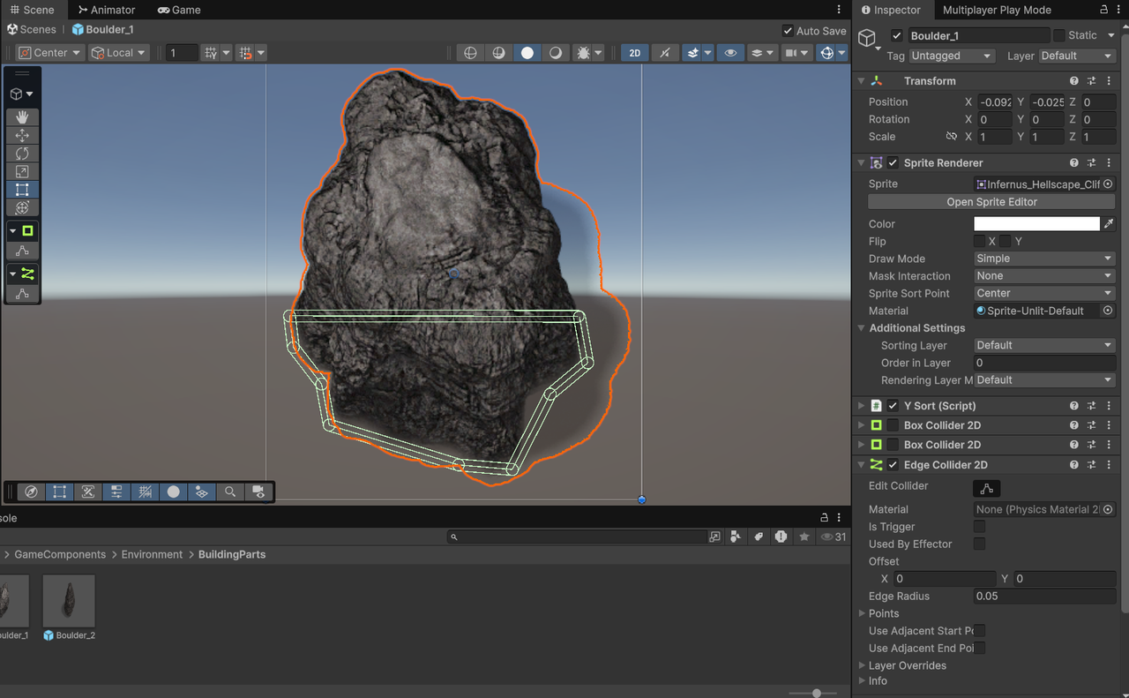The image size is (1129, 698).
Task: Select the Scale tool
Action: (22, 171)
